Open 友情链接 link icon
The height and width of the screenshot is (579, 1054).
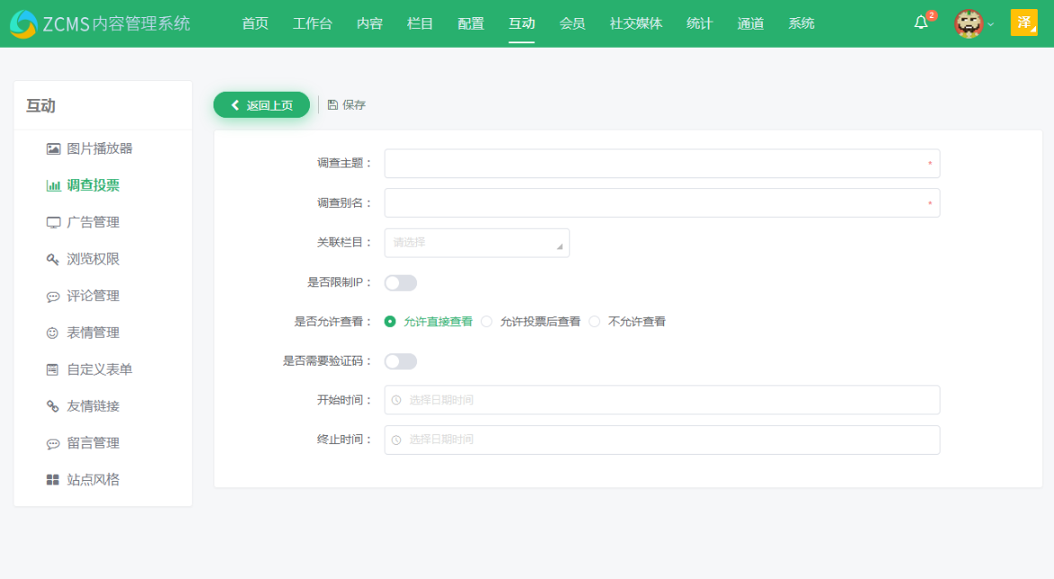tap(52, 406)
